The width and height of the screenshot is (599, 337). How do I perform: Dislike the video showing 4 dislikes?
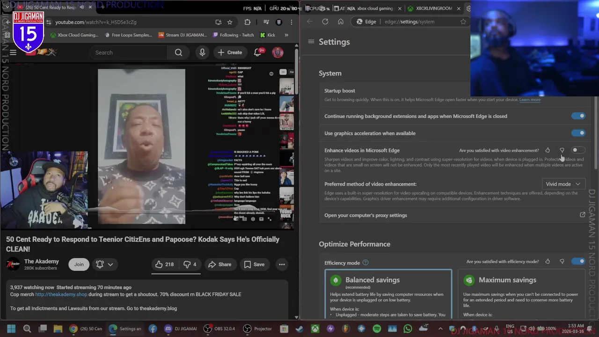190,264
